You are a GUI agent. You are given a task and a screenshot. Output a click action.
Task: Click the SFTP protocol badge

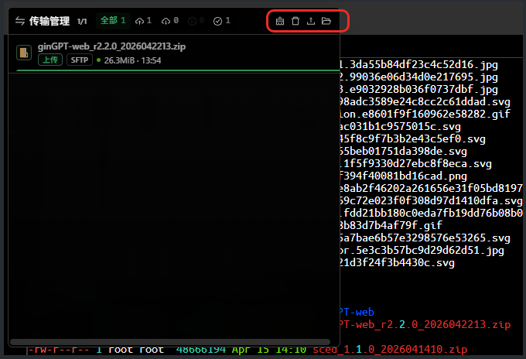tap(78, 60)
